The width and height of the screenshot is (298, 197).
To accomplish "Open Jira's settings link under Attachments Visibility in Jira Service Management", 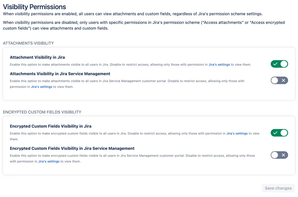I will (41, 87).
